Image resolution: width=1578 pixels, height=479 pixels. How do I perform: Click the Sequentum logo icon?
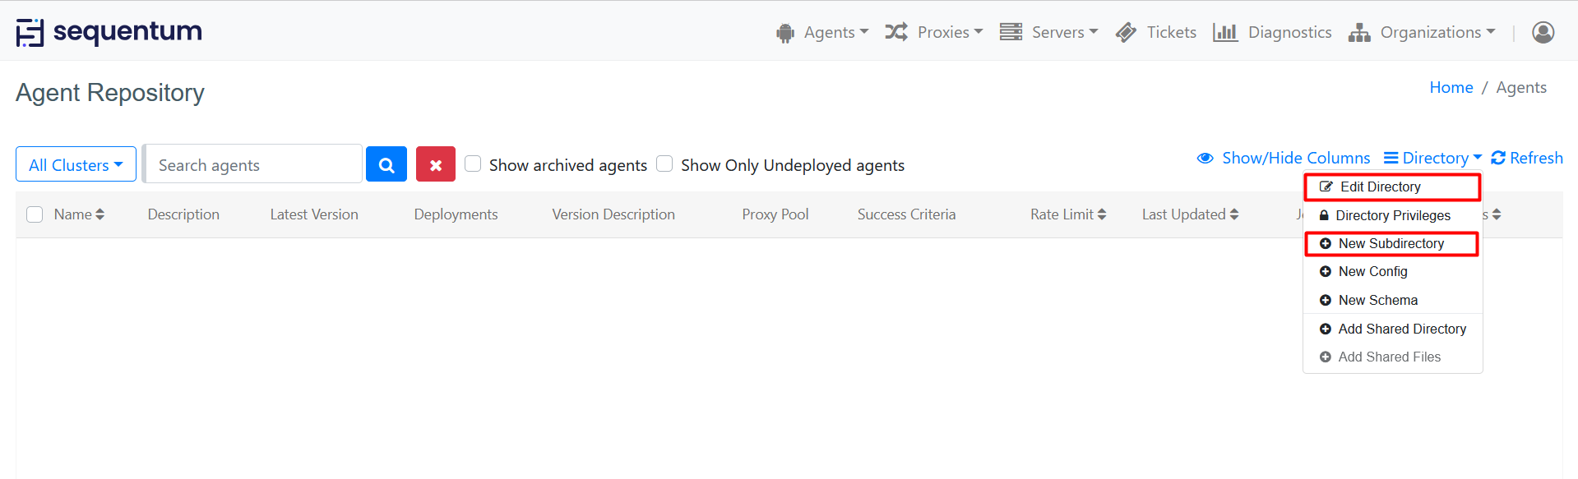(x=30, y=32)
